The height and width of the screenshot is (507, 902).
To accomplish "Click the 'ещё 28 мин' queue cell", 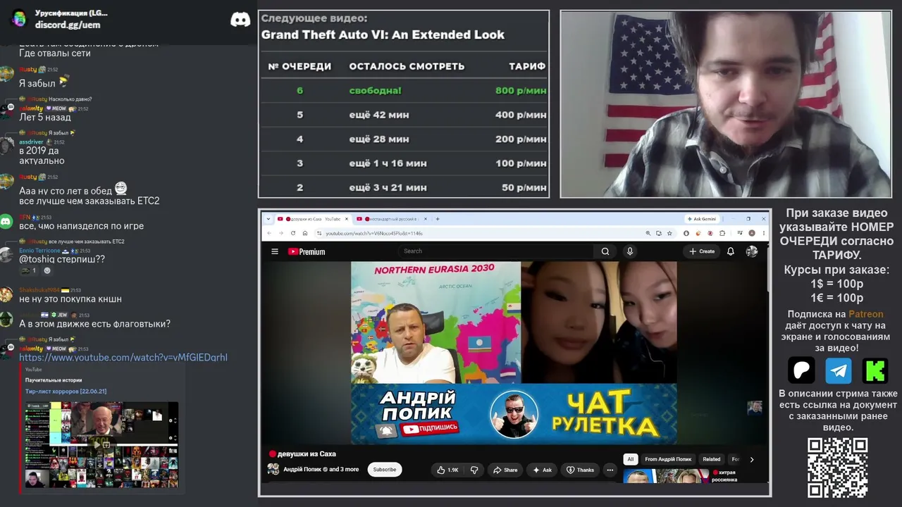I will [x=379, y=139].
